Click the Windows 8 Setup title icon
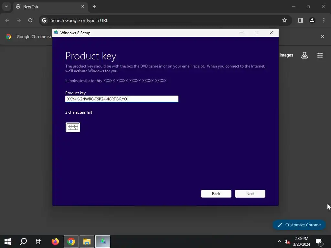 click(56, 33)
